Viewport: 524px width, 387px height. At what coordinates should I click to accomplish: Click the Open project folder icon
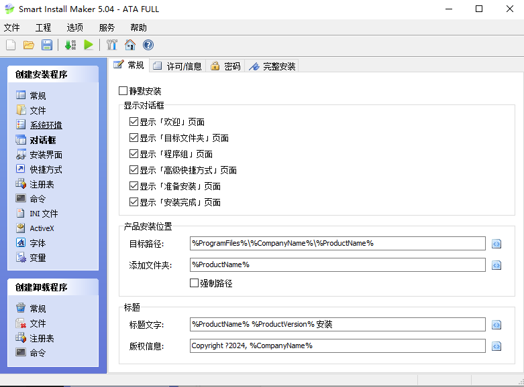[x=29, y=45]
